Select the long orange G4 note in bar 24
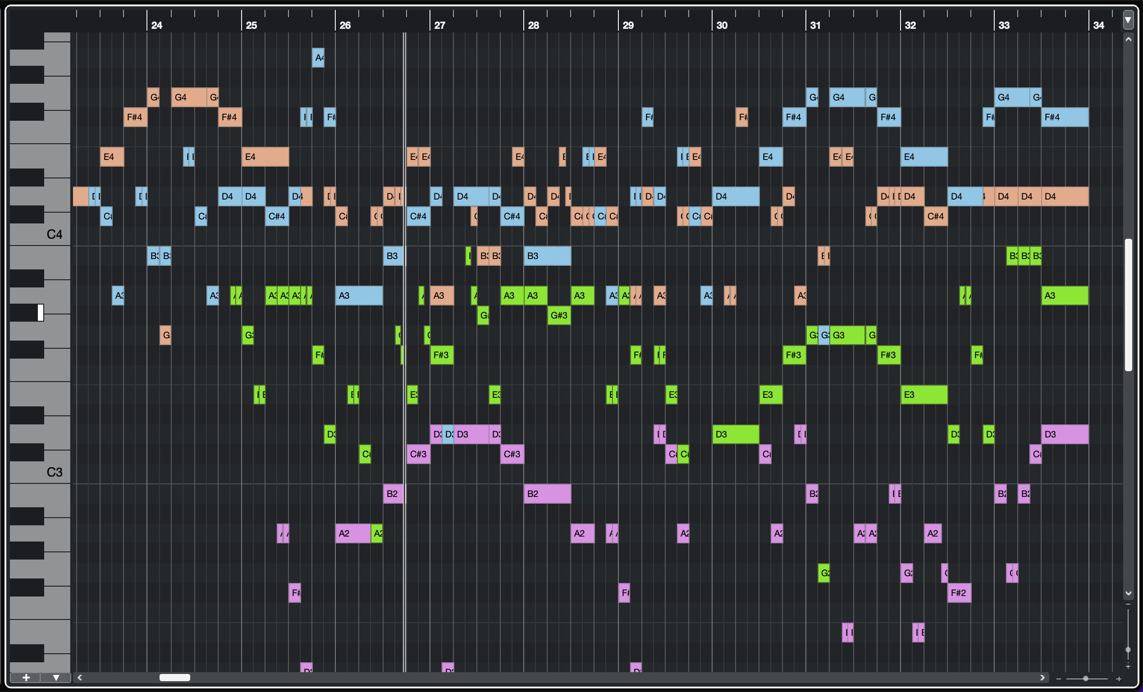 [189, 97]
